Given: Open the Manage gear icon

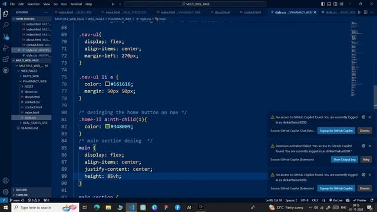Looking at the screenshot, I should coord(5,192).
